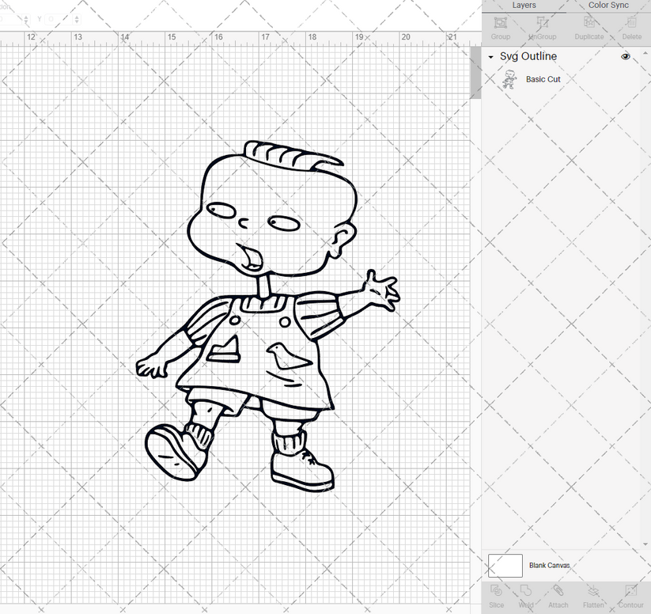Select the Basic Cut layer
This screenshot has height=614, width=651.
pos(543,79)
